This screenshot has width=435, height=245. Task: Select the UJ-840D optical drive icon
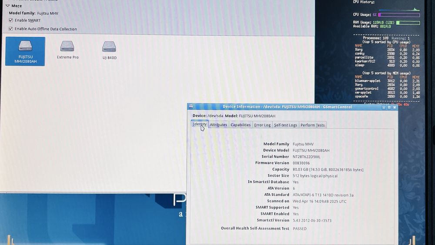click(x=109, y=50)
